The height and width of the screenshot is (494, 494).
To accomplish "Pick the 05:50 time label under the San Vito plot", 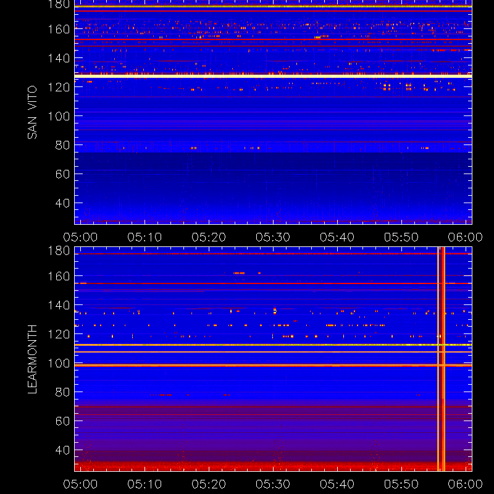I will (401, 237).
